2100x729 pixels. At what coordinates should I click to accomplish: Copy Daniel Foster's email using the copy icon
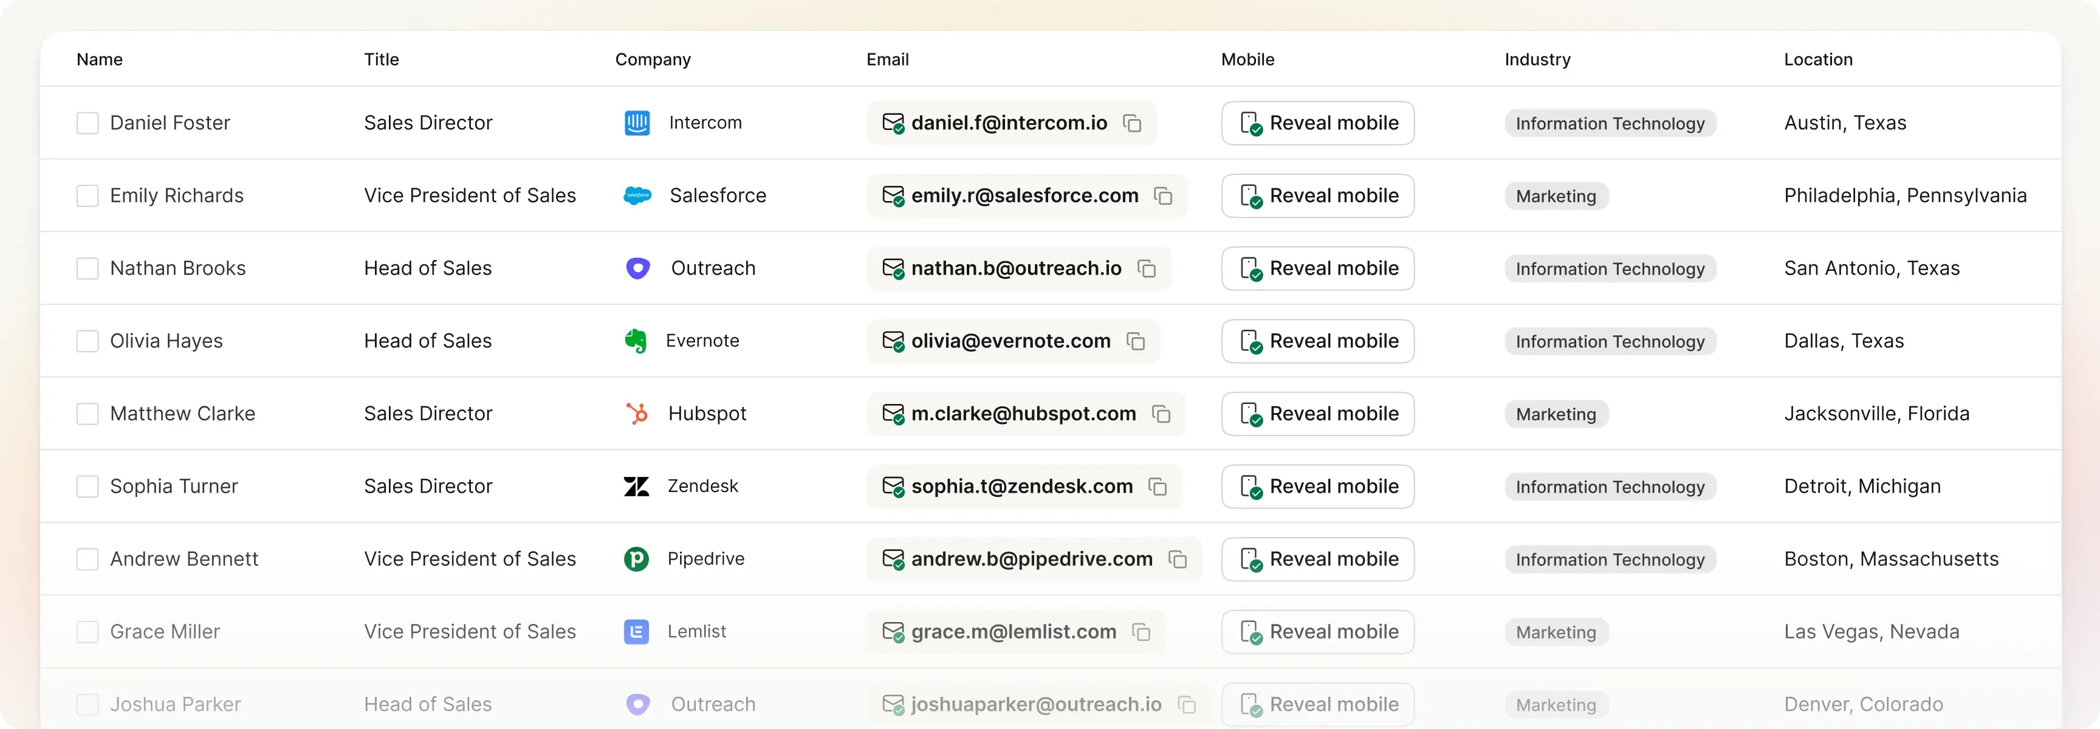1131,123
